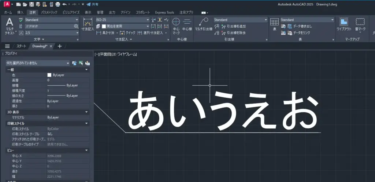Select the マルチ引出線 multileader tool

(204, 24)
